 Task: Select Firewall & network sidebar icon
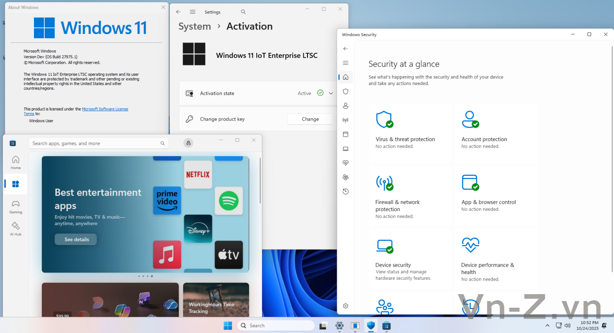(345, 120)
